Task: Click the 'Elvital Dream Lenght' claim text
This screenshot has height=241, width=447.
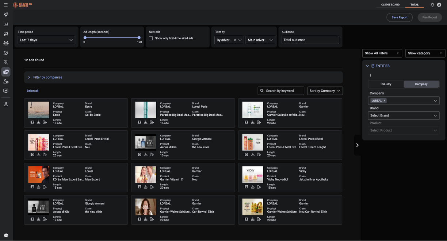Action: click(x=312, y=147)
